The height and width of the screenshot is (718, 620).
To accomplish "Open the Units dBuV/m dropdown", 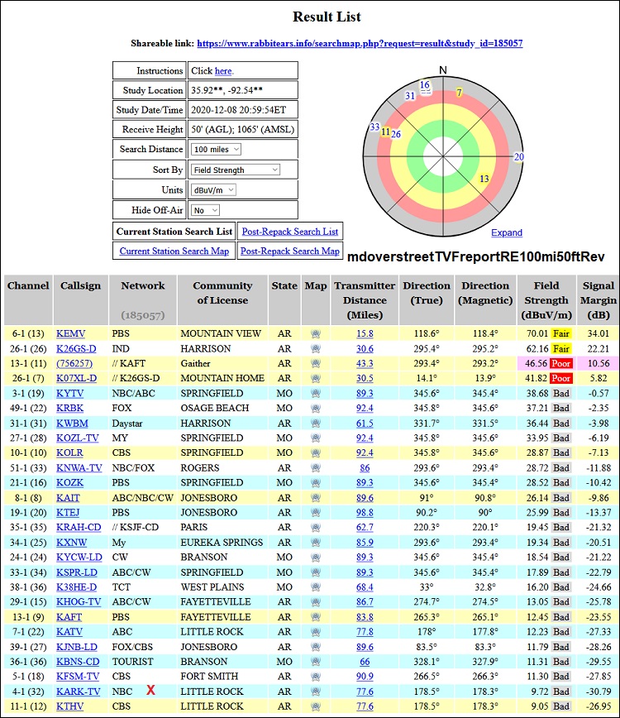I will click(x=213, y=190).
